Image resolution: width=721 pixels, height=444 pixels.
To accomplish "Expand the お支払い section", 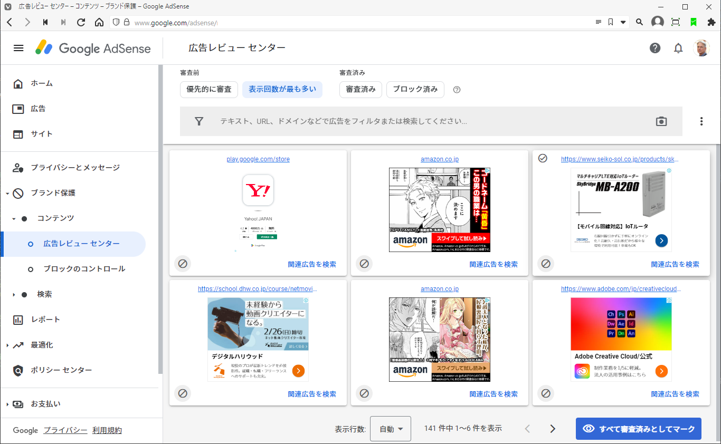I will point(7,404).
